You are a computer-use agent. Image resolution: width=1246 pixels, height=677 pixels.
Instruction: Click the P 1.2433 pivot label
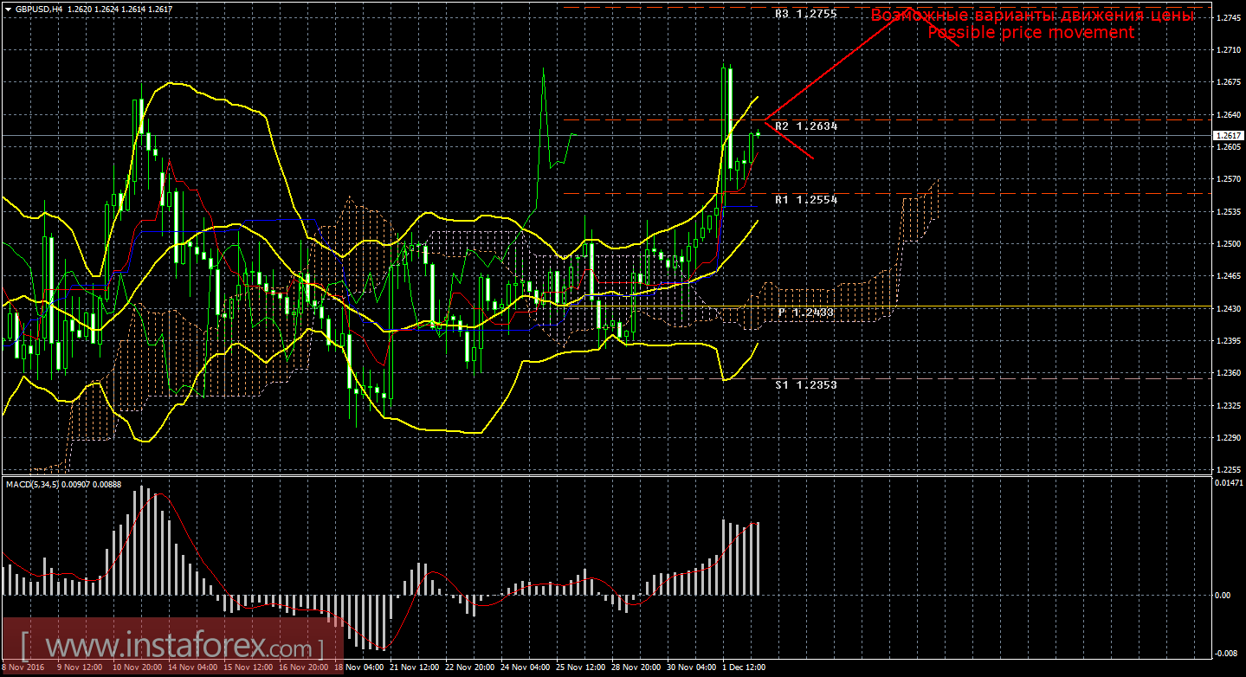pos(805,312)
